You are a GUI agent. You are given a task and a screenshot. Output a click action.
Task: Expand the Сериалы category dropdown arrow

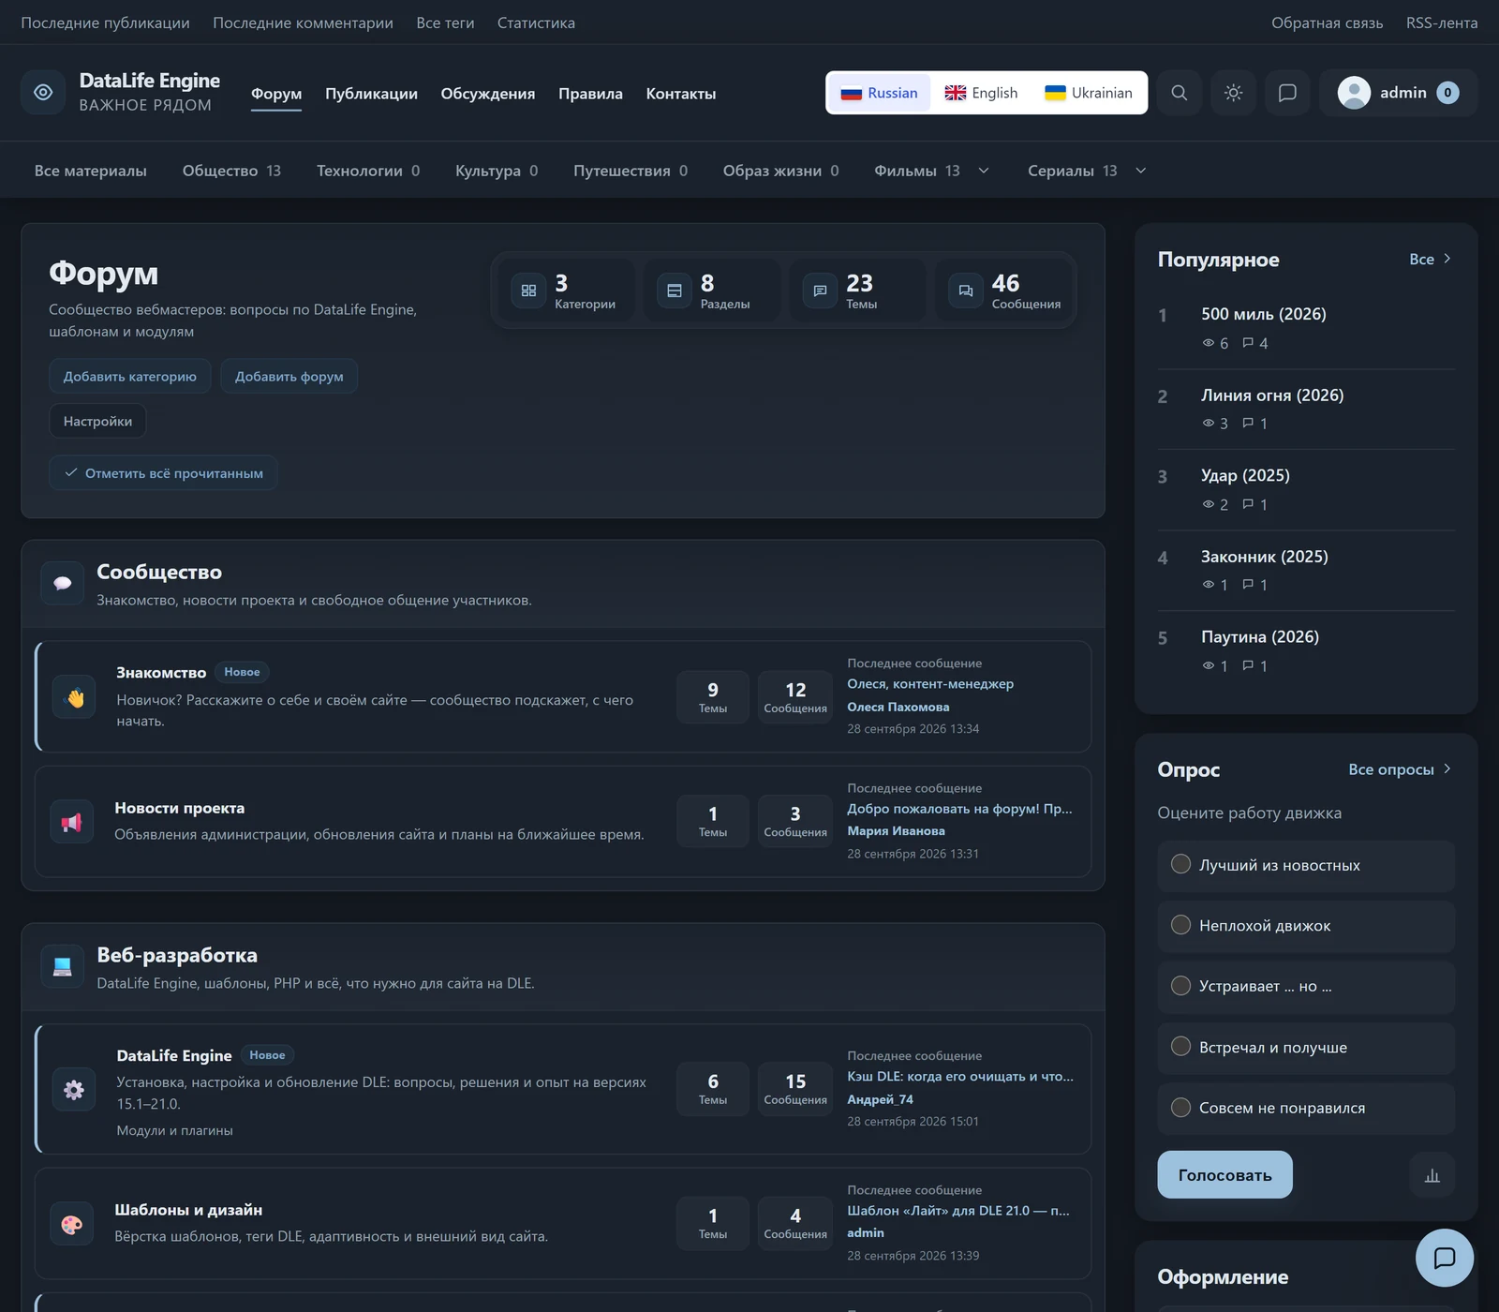click(1141, 171)
